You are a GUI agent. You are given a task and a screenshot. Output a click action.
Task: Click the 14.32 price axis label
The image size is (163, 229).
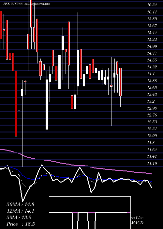pos(152,67)
